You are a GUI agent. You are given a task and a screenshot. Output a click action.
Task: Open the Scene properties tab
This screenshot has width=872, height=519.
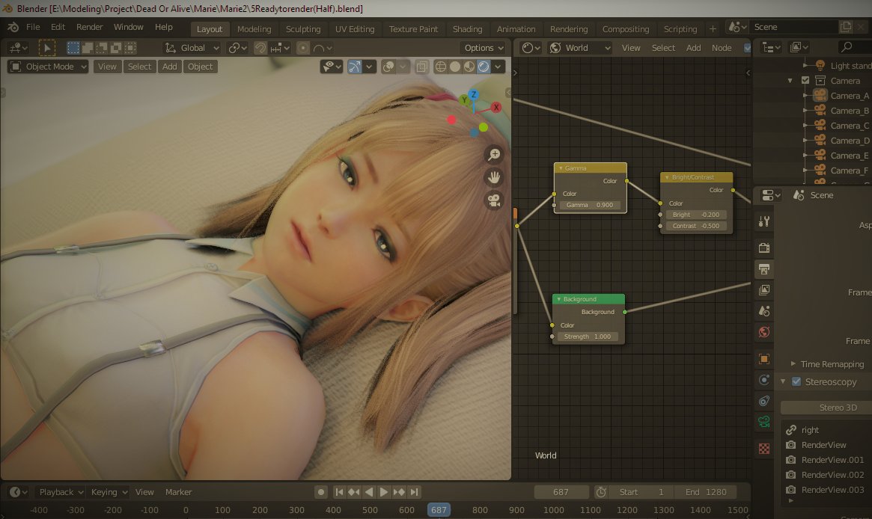coord(764,311)
